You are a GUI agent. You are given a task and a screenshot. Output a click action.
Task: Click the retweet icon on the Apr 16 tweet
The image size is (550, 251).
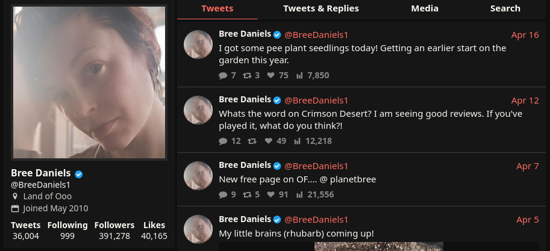[246, 76]
